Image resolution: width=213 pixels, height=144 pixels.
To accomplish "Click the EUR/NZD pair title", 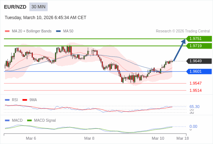I will coord(15,7).
